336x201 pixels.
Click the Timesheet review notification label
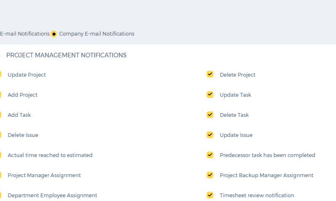point(257,195)
